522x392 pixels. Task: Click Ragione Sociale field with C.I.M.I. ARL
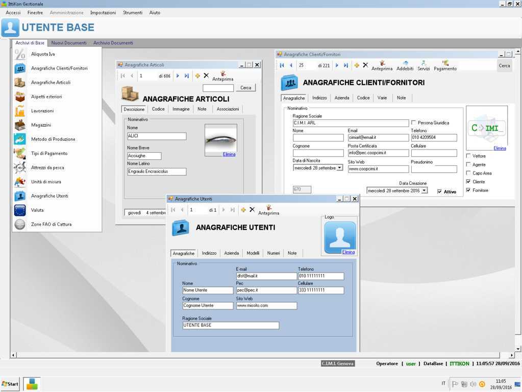click(x=351, y=123)
